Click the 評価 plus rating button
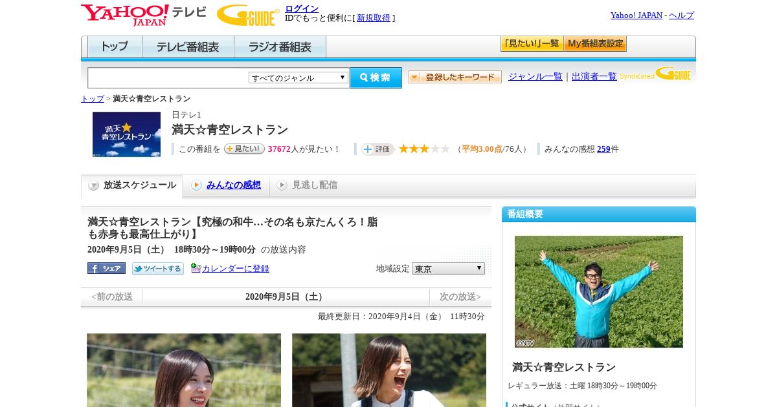The width and height of the screenshot is (777, 407). tap(378, 149)
